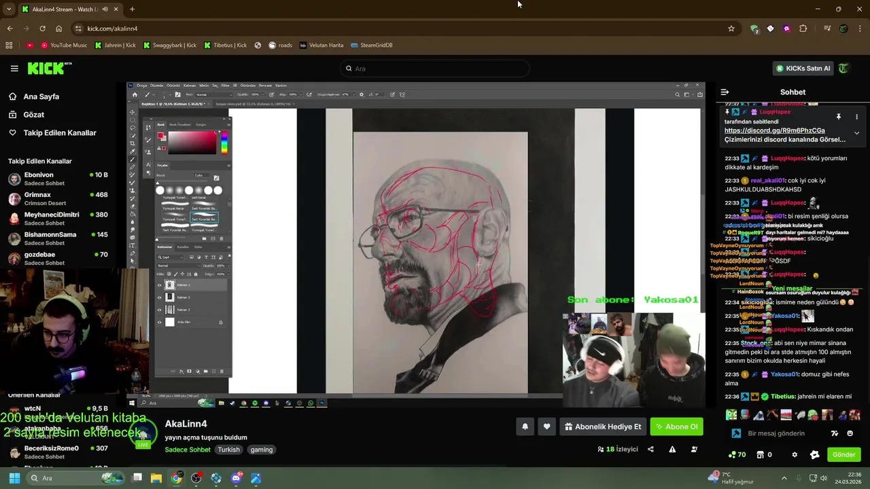Open the user profile avatar at top right

point(844,68)
